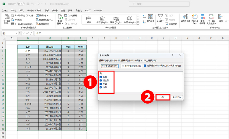This screenshot has height=139, width=229.
Task: Click Cancel (キャンセル) in the dialog
Action: 177,97
